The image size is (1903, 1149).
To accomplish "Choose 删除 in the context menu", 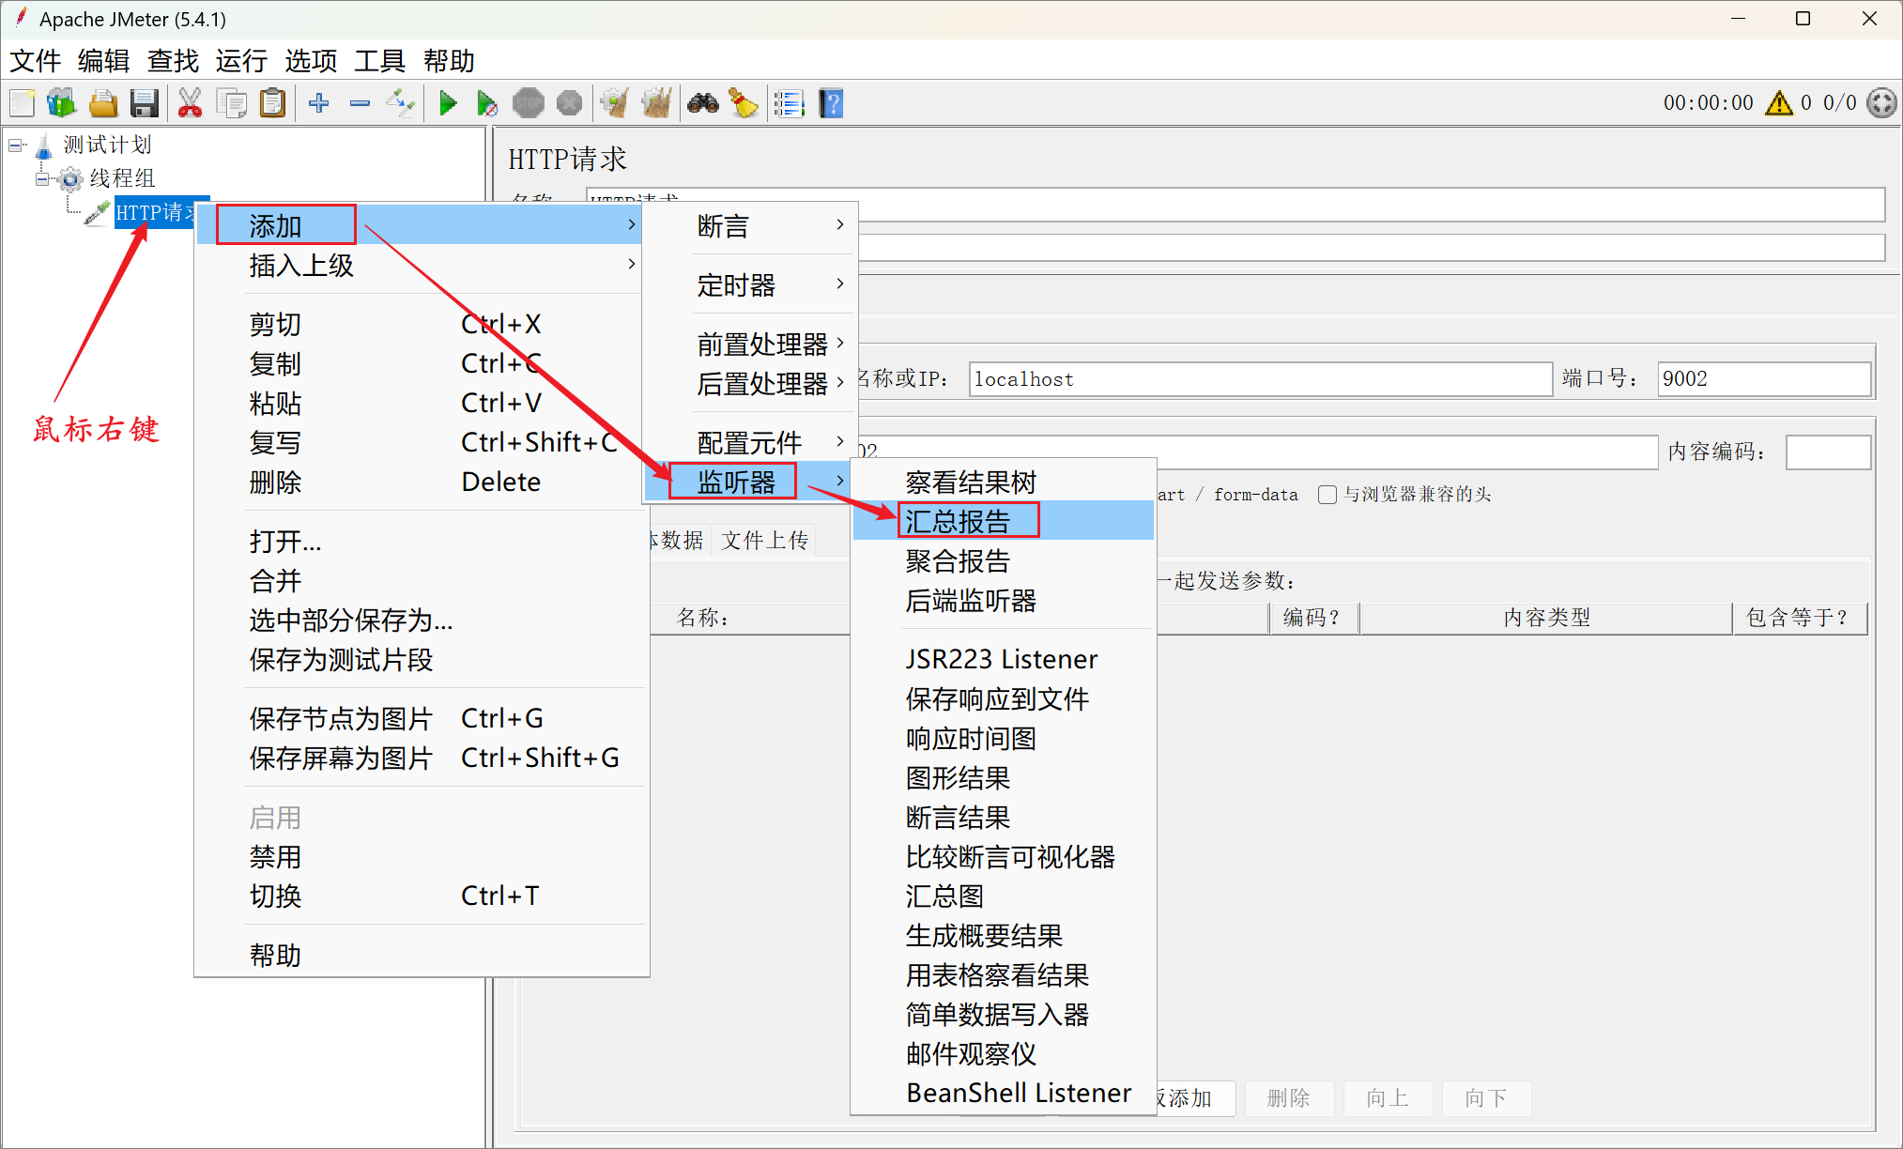I will pos(421,482).
